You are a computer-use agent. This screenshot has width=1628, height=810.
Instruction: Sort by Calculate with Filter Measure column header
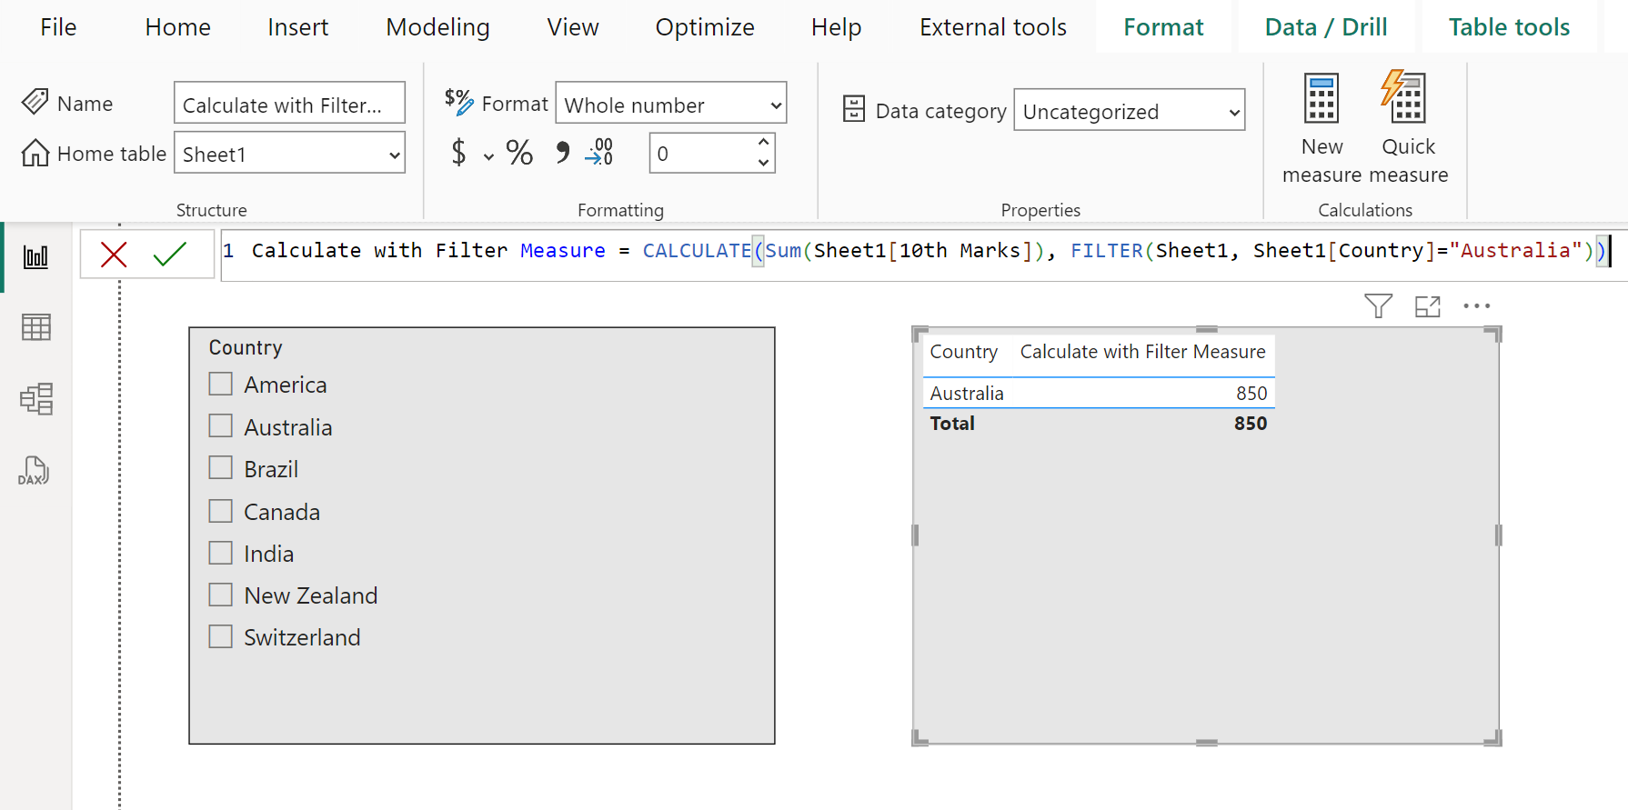pyautogui.click(x=1142, y=352)
